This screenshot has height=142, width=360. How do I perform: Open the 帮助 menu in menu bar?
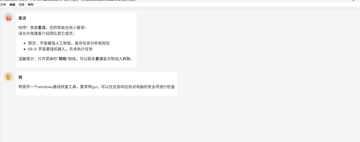(x=30, y=5)
